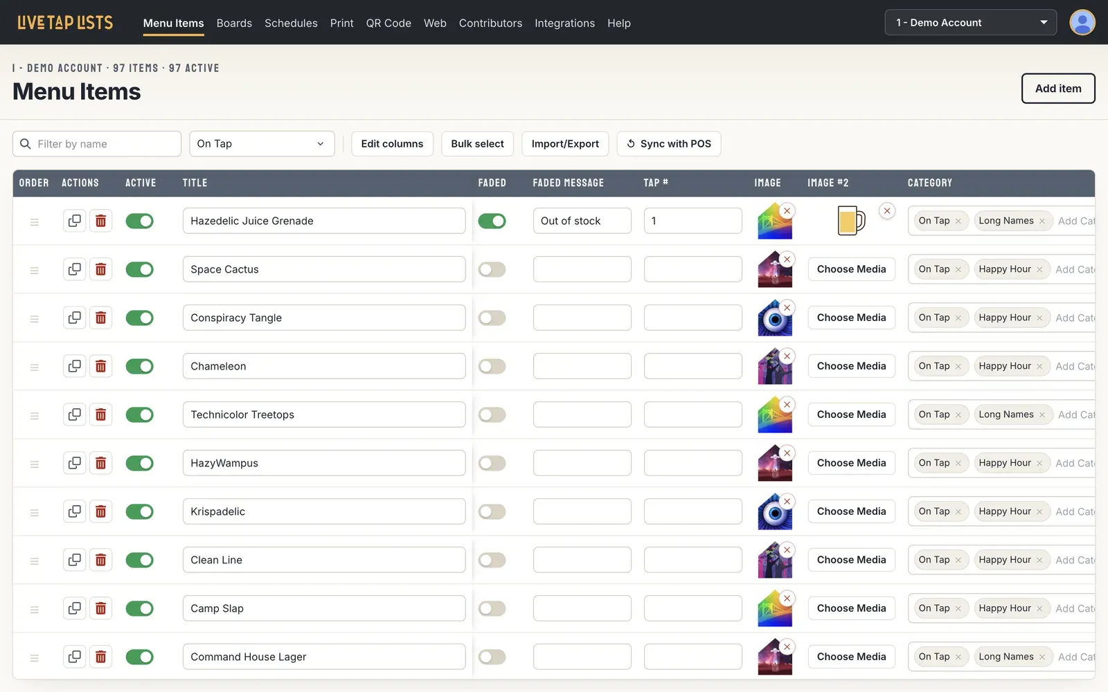Open the 1 - Demo Account selector
The width and height of the screenshot is (1108, 692).
(970, 22)
